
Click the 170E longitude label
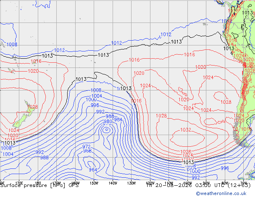(x=19, y=183)
